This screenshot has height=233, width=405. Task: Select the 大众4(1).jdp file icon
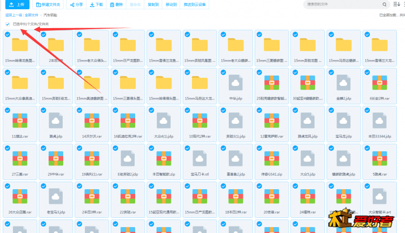click(164, 121)
